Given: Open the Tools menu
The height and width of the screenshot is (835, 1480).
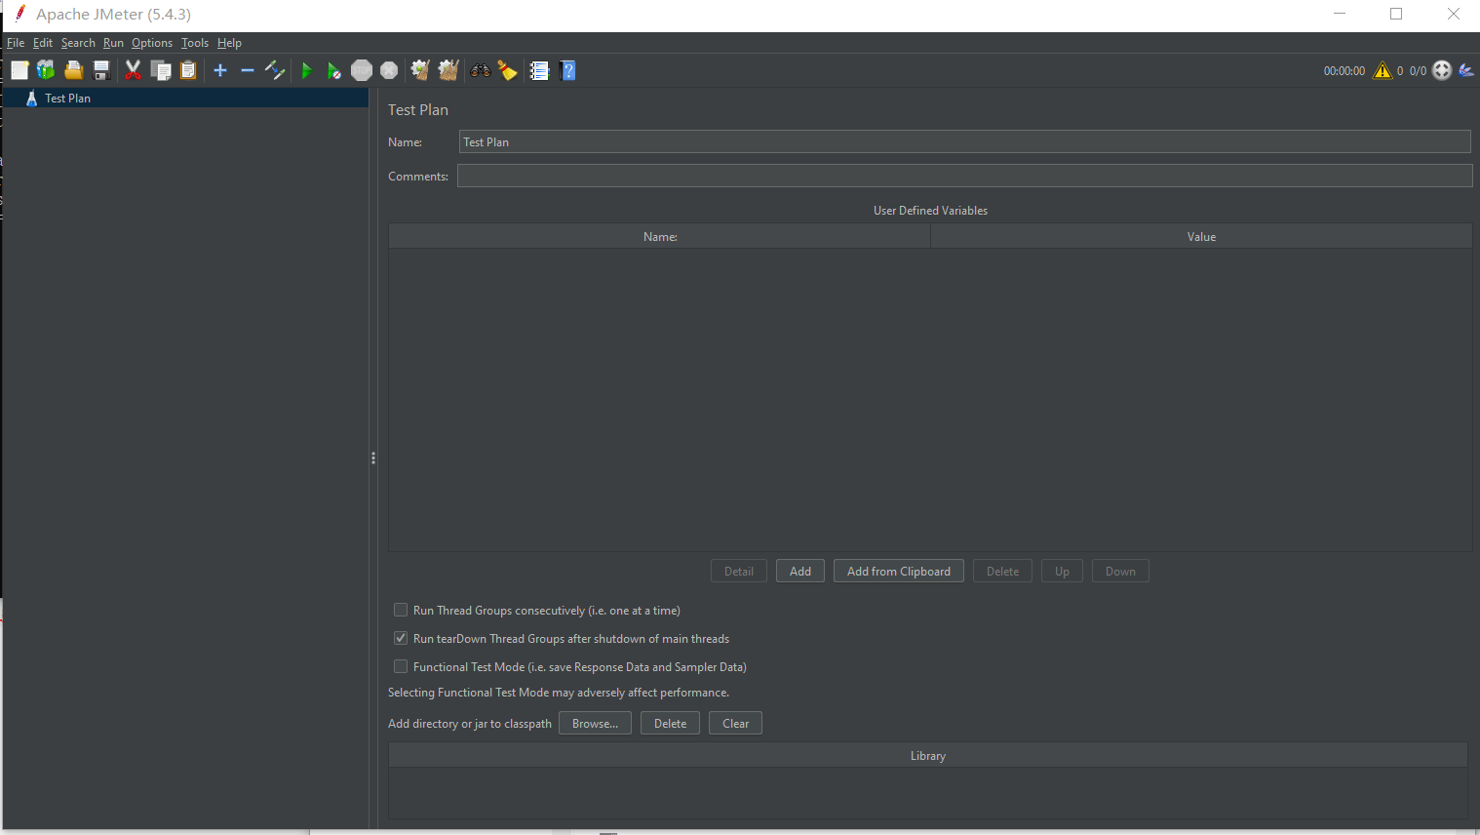Looking at the screenshot, I should pos(195,43).
